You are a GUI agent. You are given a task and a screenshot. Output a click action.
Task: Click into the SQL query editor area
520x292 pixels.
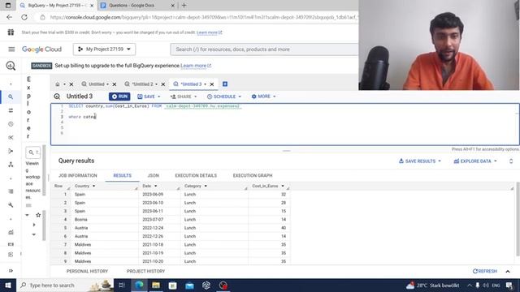coord(285,124)
